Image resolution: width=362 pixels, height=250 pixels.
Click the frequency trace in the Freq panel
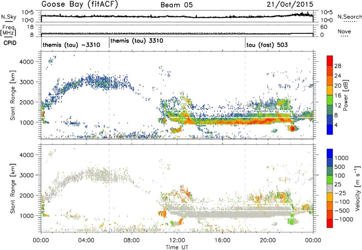(177, 33)
